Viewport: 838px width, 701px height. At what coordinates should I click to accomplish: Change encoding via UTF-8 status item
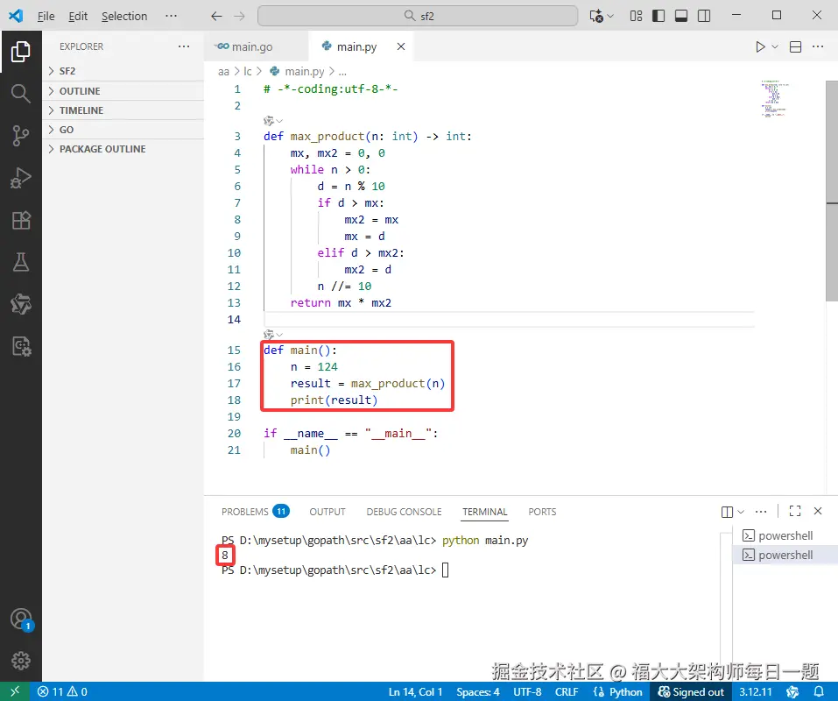pyautogui.click(x=527, y=692)
